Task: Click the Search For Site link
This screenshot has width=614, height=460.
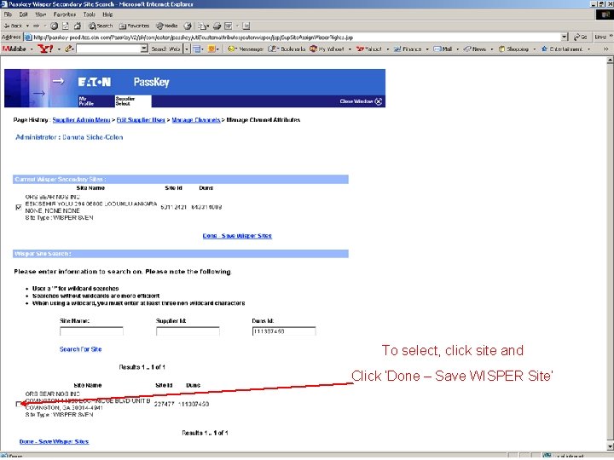Action: 80,349
